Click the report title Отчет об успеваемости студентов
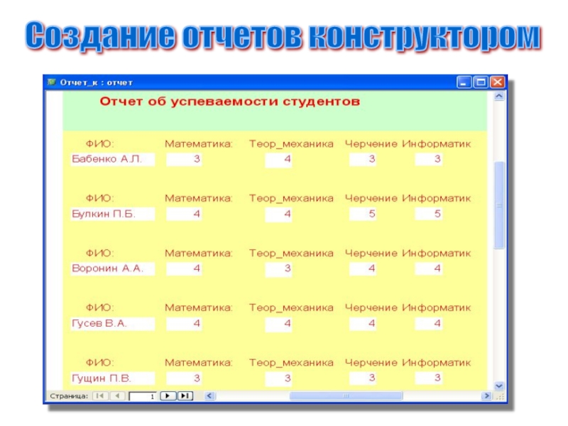 click(229, 102)
